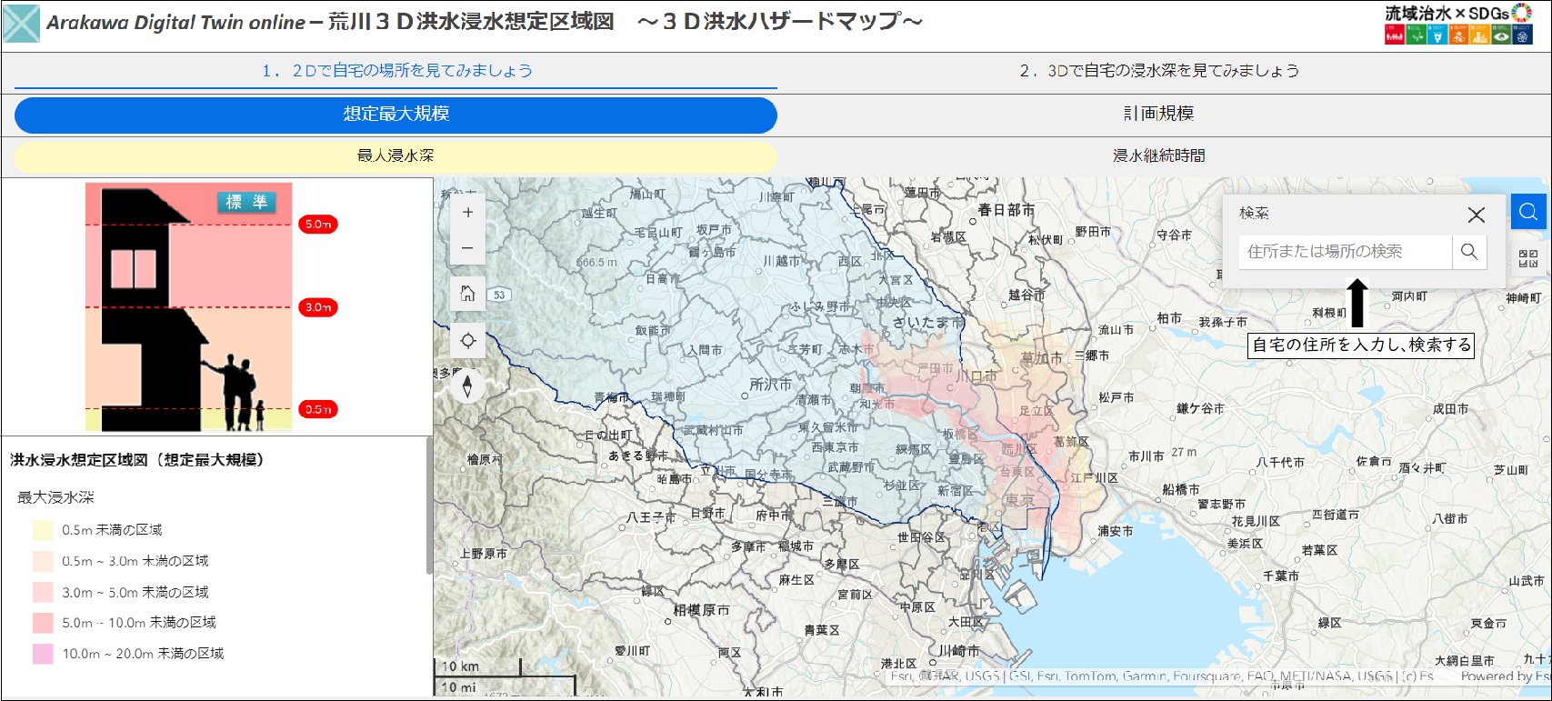Click 八王子市 label on the map

point(651,517)
